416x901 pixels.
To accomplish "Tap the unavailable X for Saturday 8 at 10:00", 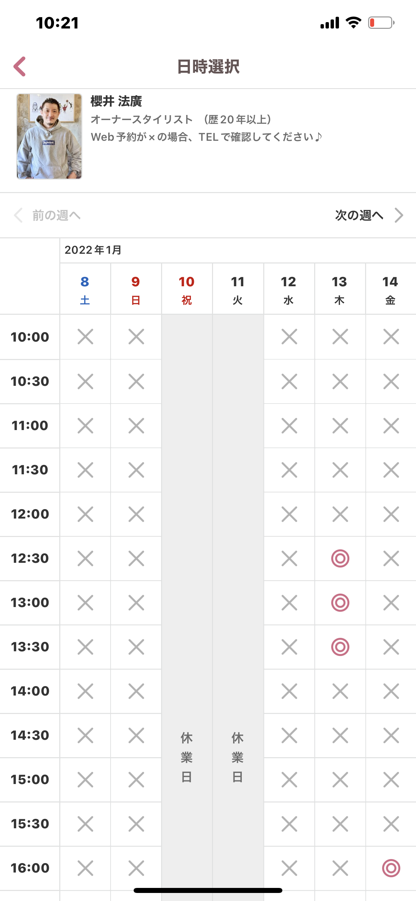I will pos(85,337).
